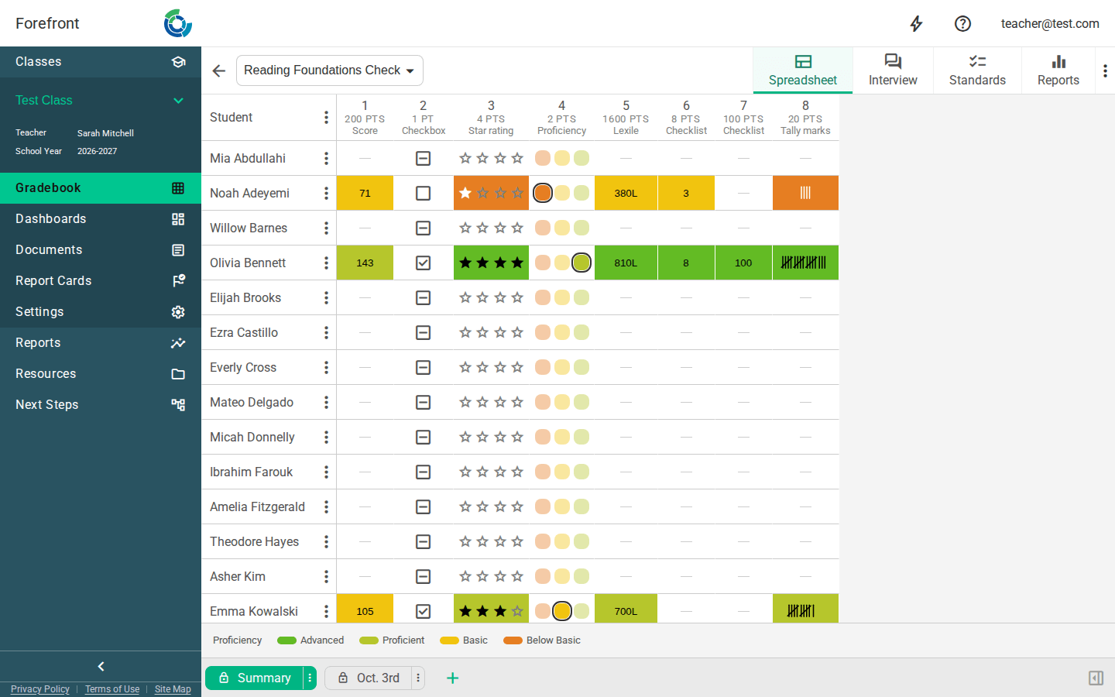
Task: Expand the Test Class section
Action: click(101, 101)
